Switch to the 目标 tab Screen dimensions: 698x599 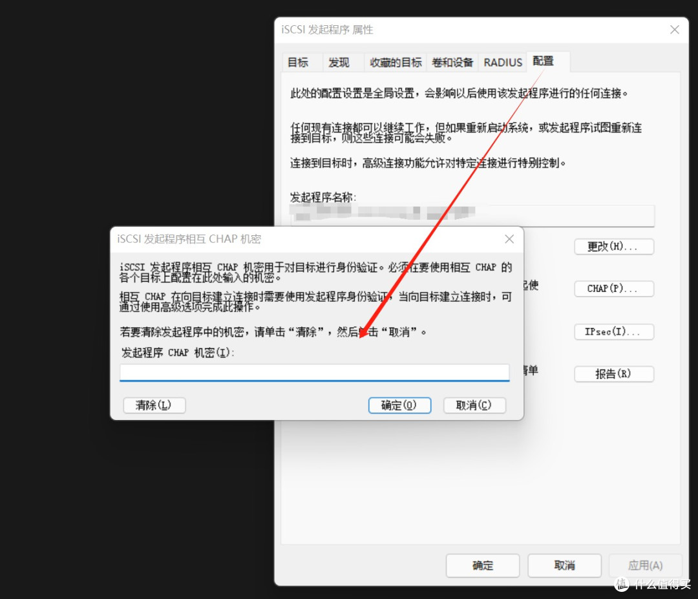302,62
